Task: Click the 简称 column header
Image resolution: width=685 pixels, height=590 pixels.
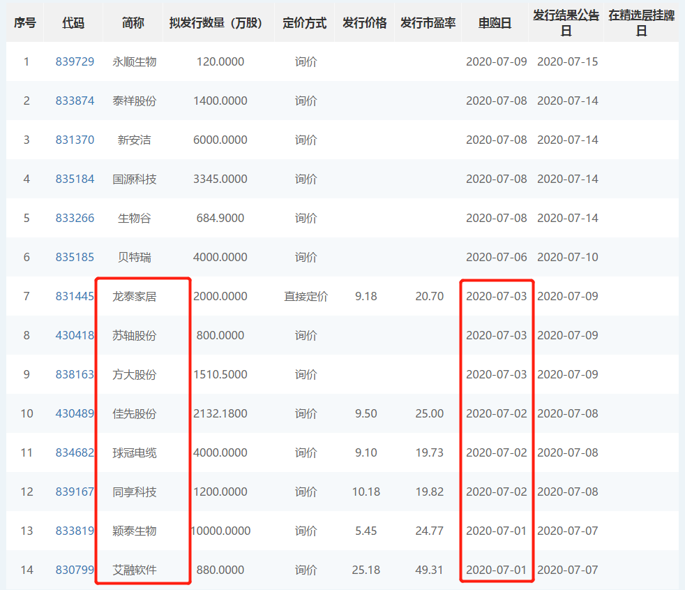Action: tap(133, 23)
